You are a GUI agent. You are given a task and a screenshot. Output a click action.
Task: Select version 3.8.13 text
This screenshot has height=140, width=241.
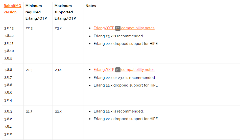(9, 28)
